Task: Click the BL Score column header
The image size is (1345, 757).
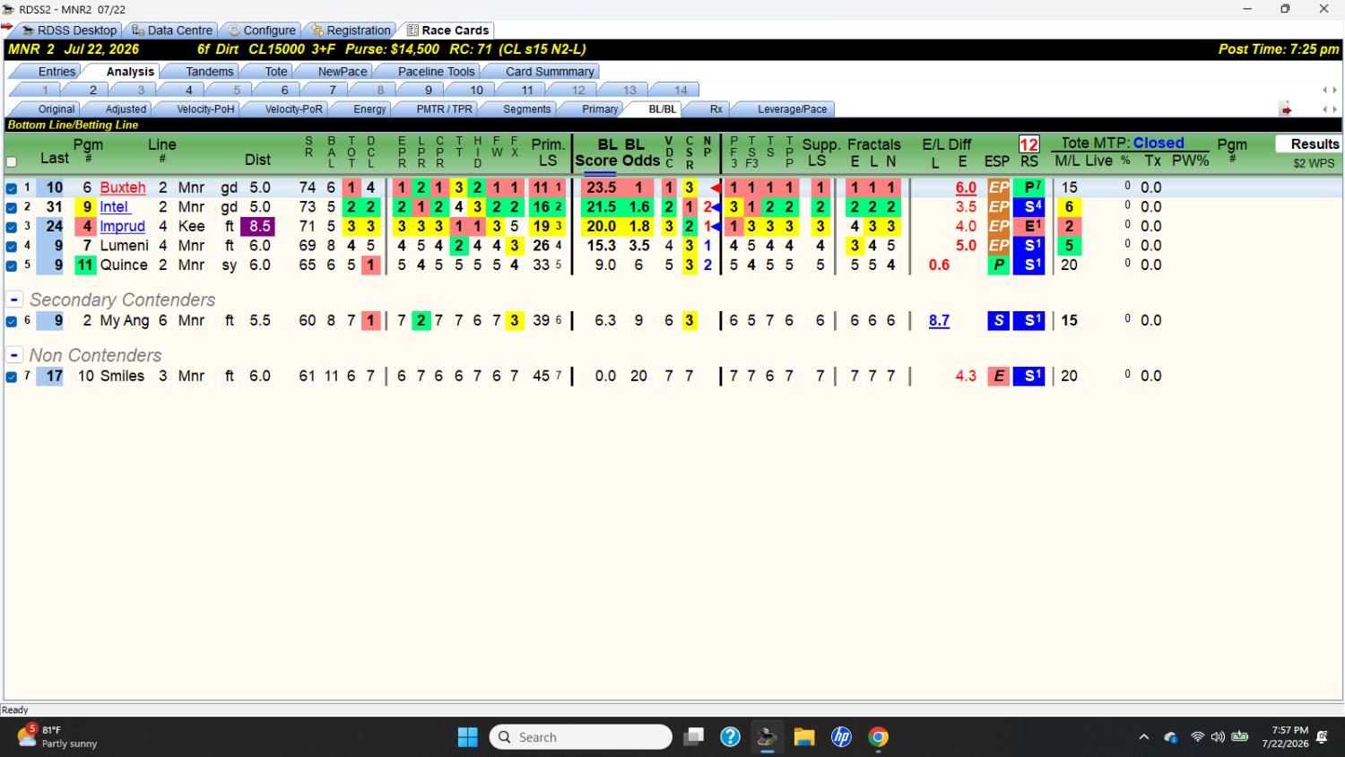Action: point(596,152)
